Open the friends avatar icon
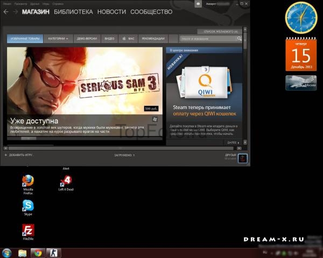Viewport: 323px width, 258px height. (242, 158)
